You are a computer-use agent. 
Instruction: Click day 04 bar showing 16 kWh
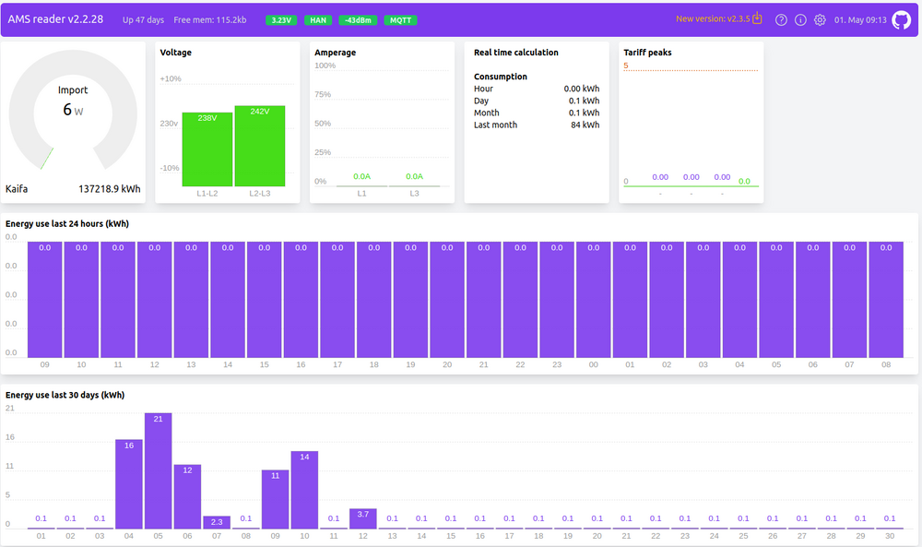coord(129,483)
